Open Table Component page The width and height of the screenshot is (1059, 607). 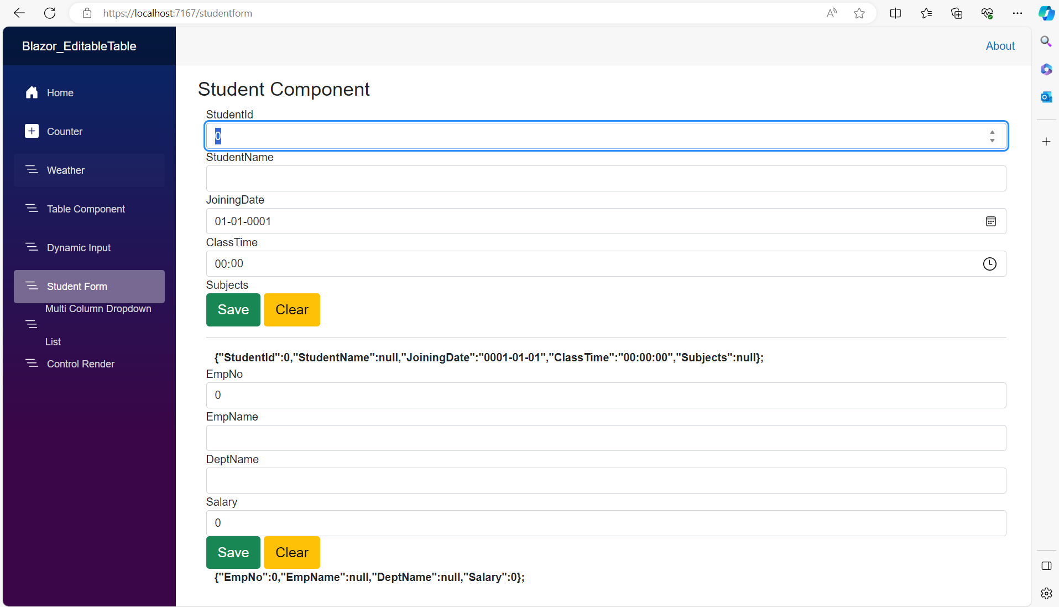89,209
